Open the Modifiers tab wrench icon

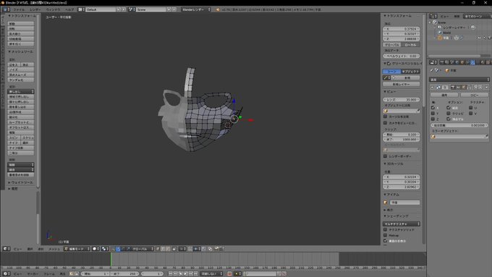pos(472,62)
